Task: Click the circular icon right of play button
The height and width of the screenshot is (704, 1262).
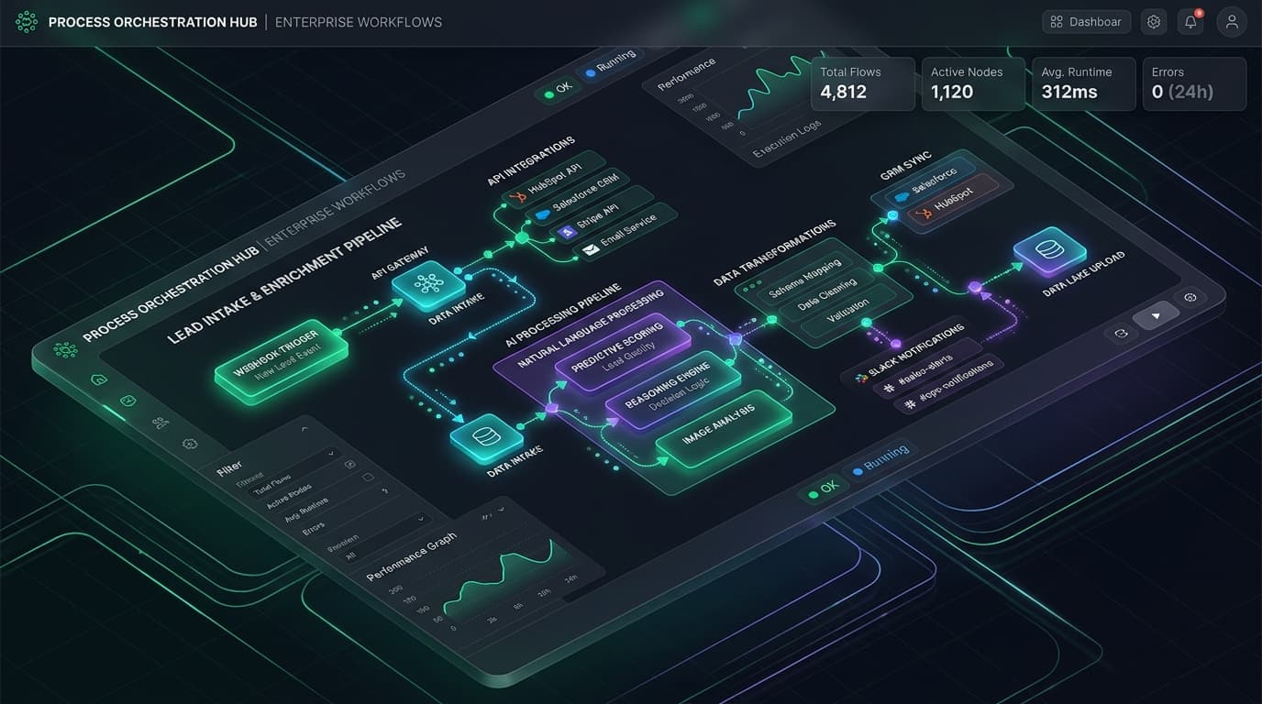Action: tap(1190, 298)
